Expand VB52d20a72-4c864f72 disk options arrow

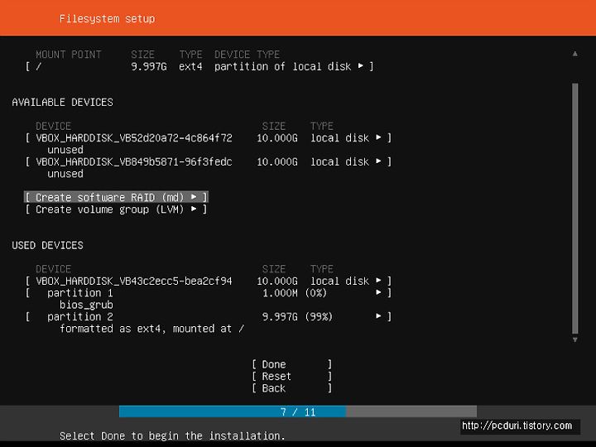pyautogui.click(x=378, y=137)
